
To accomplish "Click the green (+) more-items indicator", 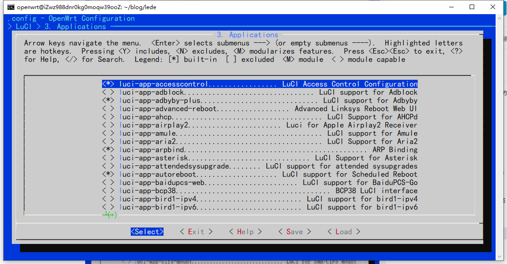I will [x=110, y=215].
